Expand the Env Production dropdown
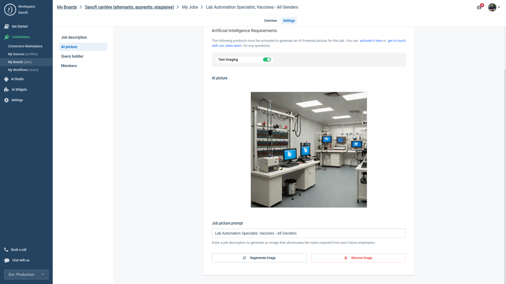 click(x=43, y=274)
